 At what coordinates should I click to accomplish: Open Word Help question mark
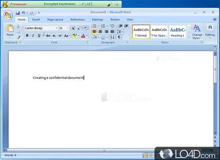coord(215,19)
